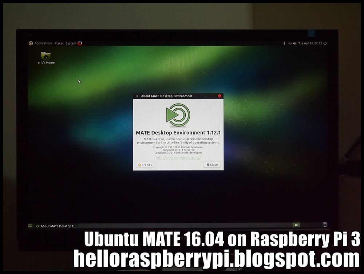Open the Wi-Fi network indicator

(x=290, y=43)
